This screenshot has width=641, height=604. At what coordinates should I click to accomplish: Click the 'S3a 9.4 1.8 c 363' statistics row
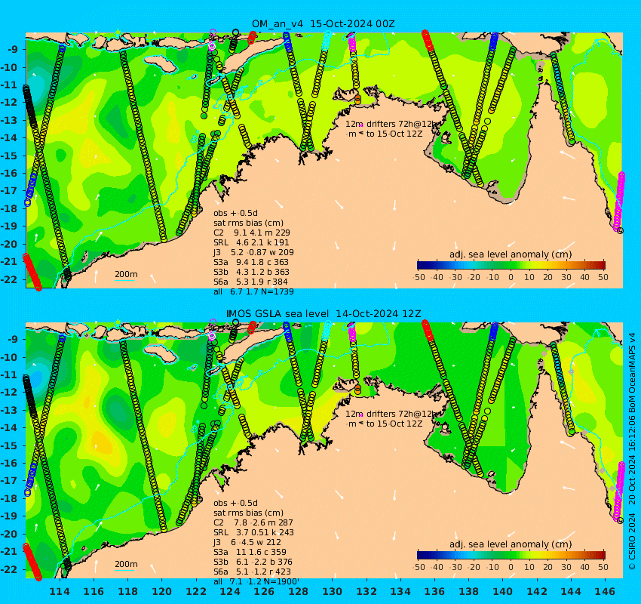pyautogui.click(x=251, y=262)
